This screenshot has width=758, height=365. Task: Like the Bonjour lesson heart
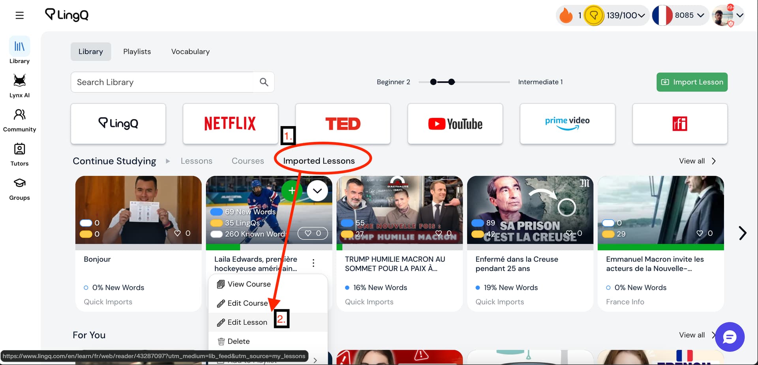pyautogui.click(x=178, y=233)
